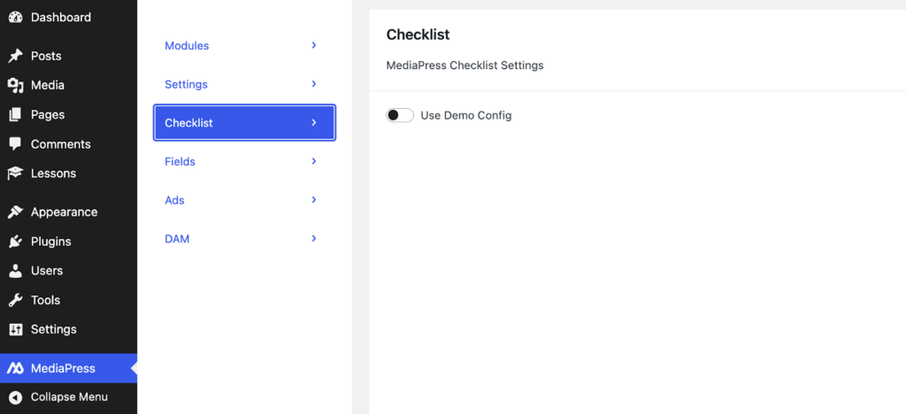Click the Dashboard gauge icon
Viewport: 906px width, 414px height.
coord(15,18)
